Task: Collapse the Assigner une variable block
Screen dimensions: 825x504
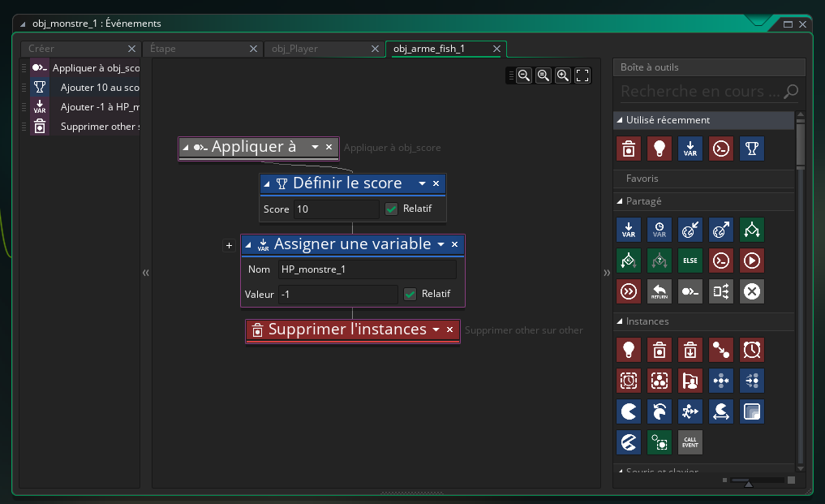Action: tap(248, 244)
